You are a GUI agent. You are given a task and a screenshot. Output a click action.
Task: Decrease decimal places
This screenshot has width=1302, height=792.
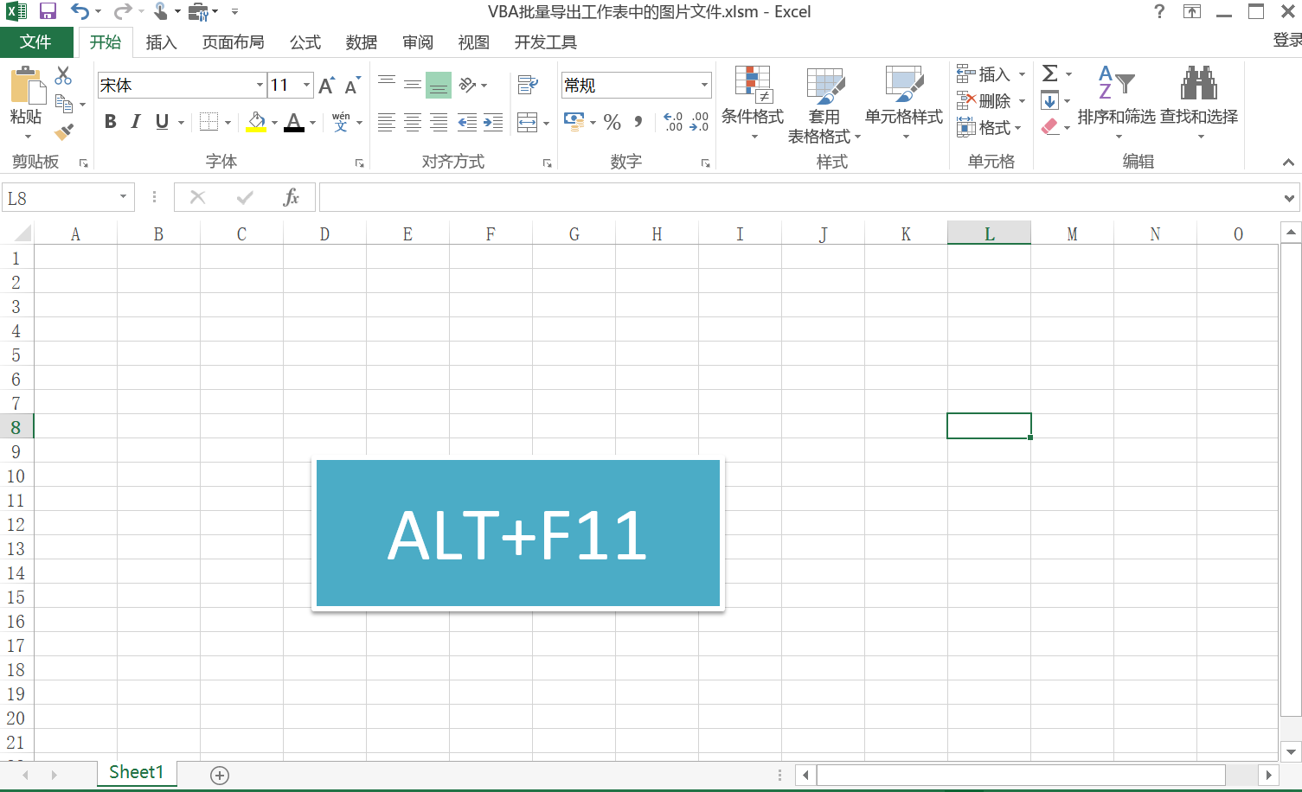(x=699, y=122)
